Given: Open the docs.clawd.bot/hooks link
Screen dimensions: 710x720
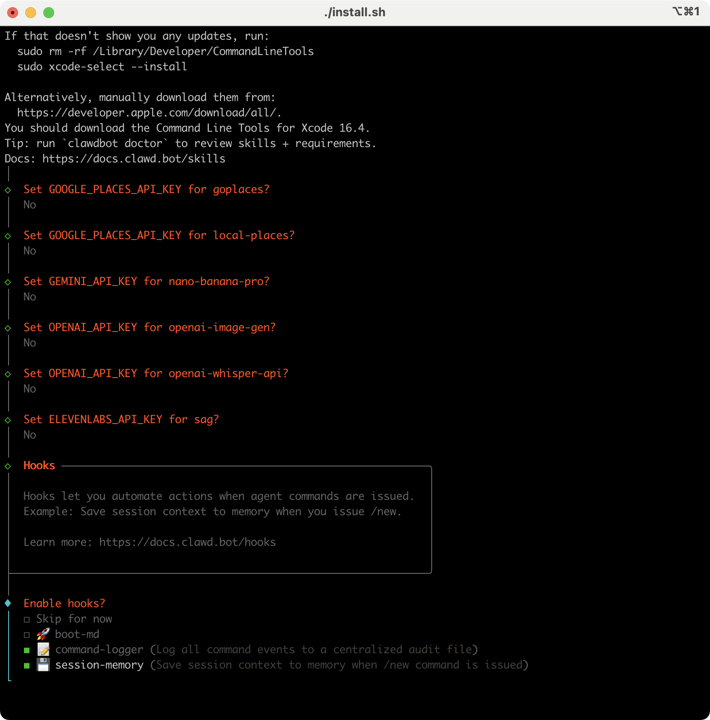Looking at the screenshot, I should (x=187, y=542).
